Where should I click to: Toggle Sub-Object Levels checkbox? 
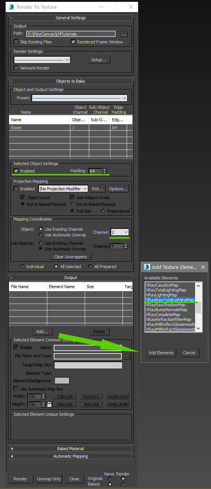pos(73,197)
